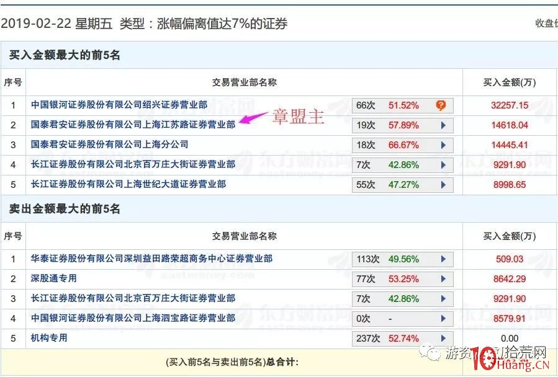Expand the arrow for 长江证券上海世纪大道证券营业部
558x377 pixels.
(443, 185)
